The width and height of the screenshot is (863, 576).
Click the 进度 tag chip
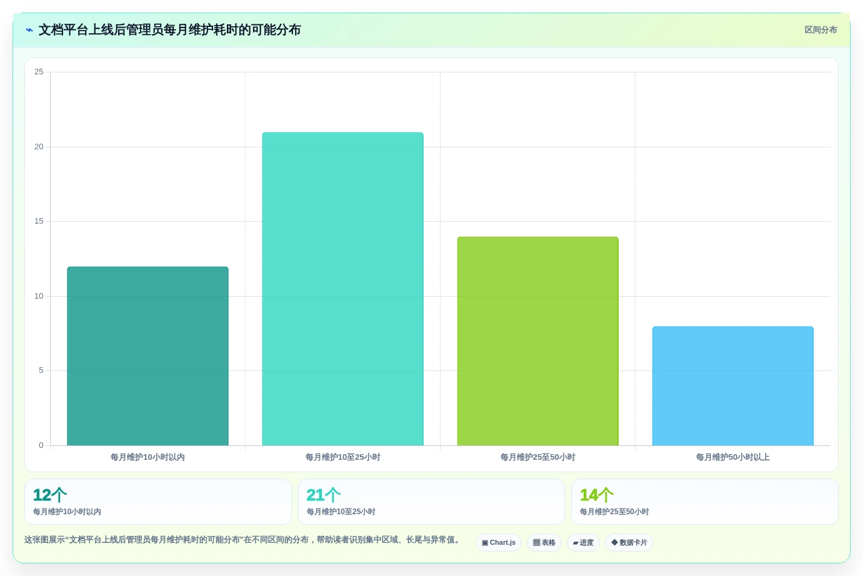(583, 542)
